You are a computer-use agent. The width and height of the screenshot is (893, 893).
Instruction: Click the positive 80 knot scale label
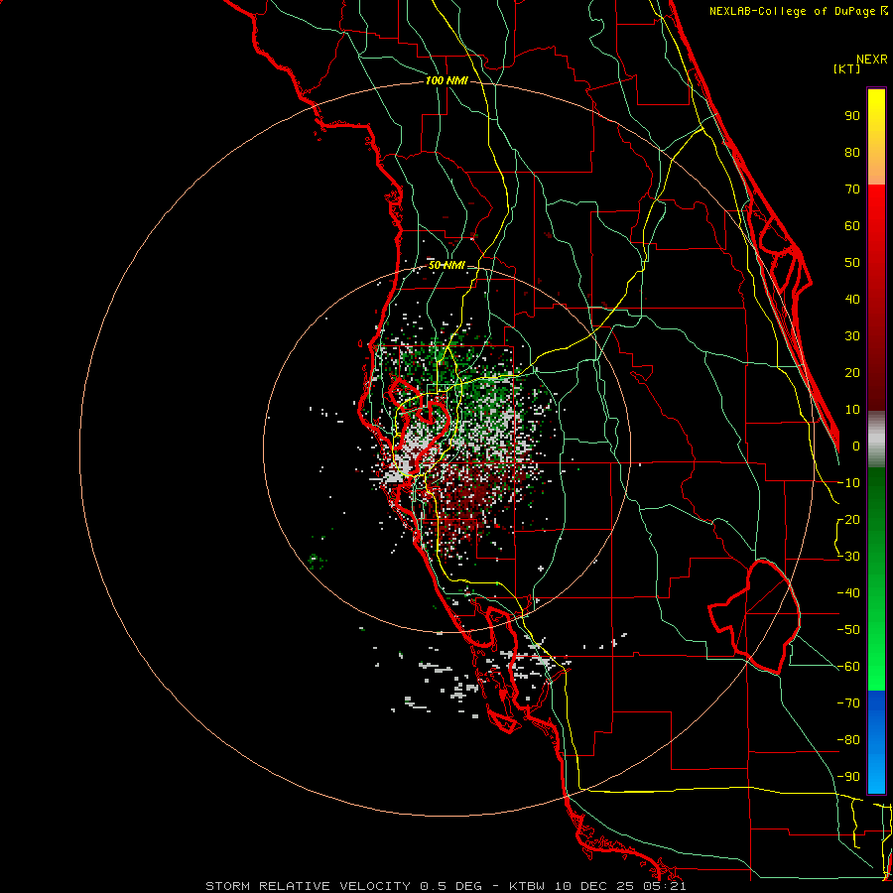click(x=852, y=153)
